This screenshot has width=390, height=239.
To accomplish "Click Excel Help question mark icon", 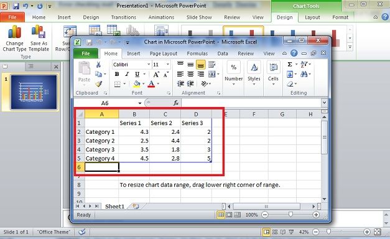I will tap(294, 53).
